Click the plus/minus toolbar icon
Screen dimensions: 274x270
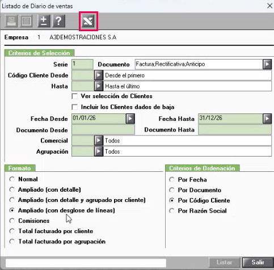[x=44, y=21]
